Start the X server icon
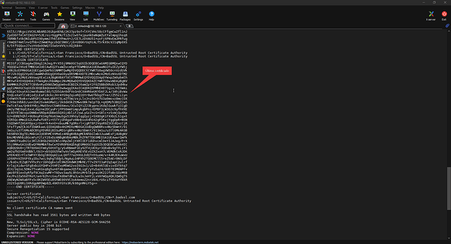Viewport: 451px width, 244px height. (x=431, y=16)
